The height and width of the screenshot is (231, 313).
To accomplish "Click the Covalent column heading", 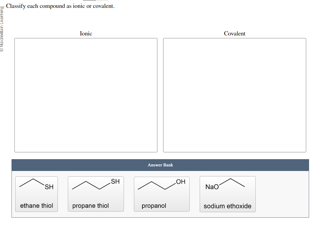I will 235,34.
